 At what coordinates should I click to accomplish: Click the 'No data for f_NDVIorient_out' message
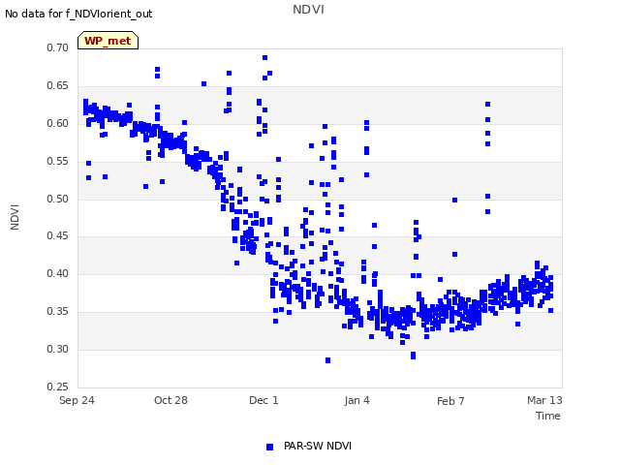(x=78, y=14)
